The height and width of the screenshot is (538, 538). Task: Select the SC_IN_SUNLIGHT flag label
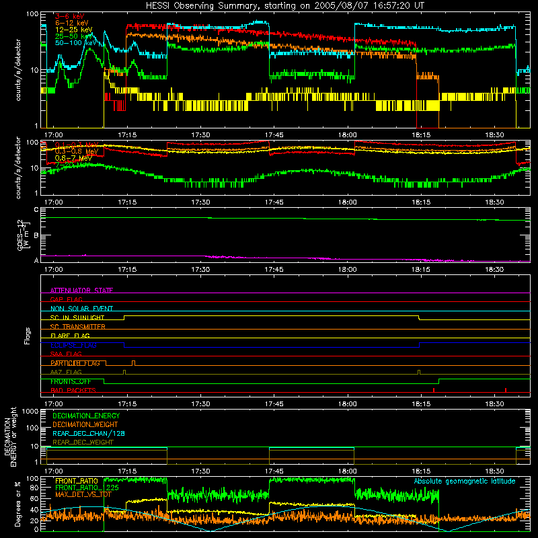click(x=77, y=317)
